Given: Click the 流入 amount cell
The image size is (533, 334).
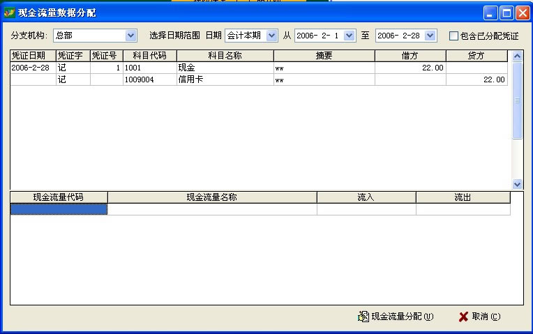Looking at the screenshot, I should click(x=366, y=209).
